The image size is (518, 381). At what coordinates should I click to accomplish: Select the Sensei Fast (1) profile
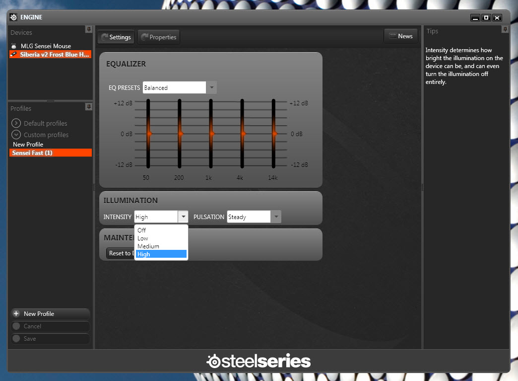click(51, 153)
